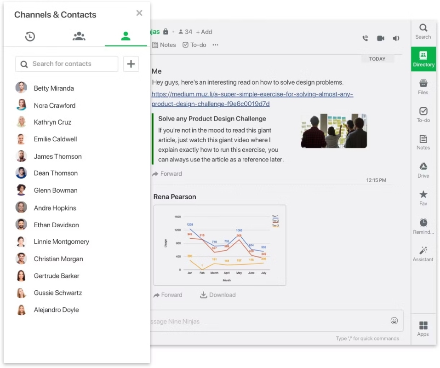Start a video call
This screenshot has width=440, height=368.
(x=381, y=38)
